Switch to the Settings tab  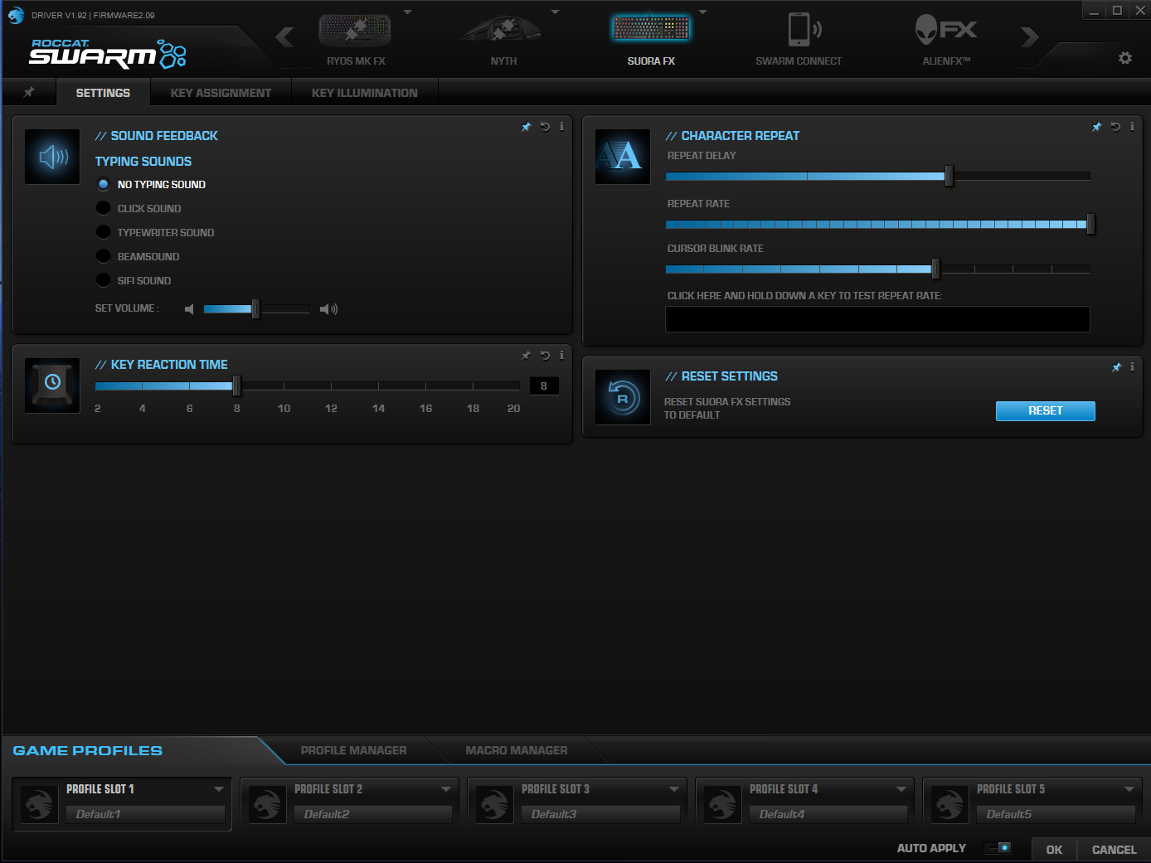pyautogui.click(x=103, y=93)
